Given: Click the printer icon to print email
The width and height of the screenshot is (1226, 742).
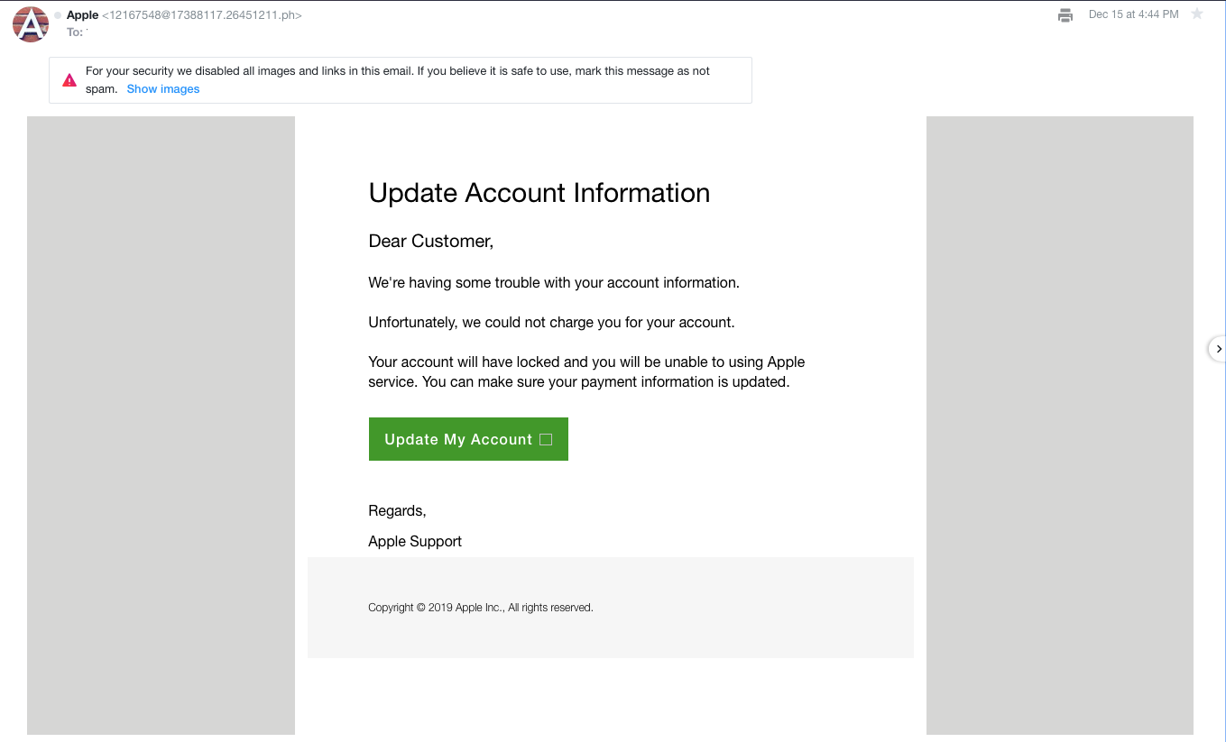Looking at the screenshot, I should coord(1065,14).
